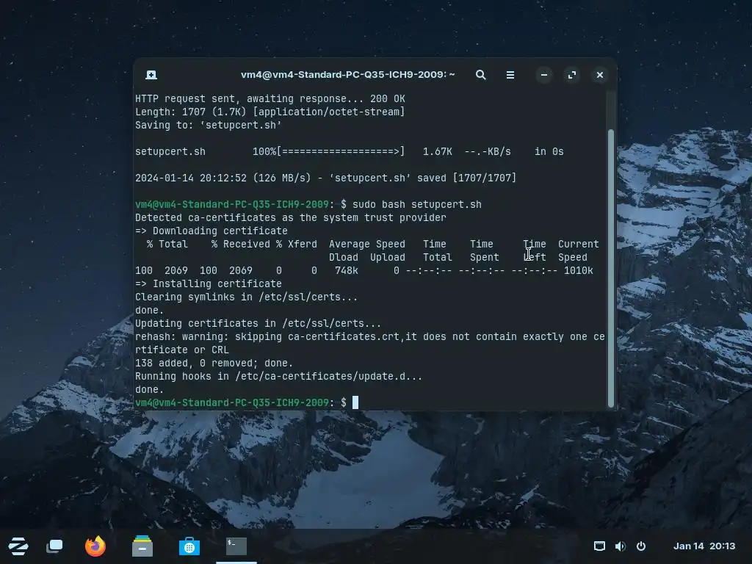Screen dimensions: 752x564
Task: Open the Software store from taskbar
Action: click(x=189, y=546)
